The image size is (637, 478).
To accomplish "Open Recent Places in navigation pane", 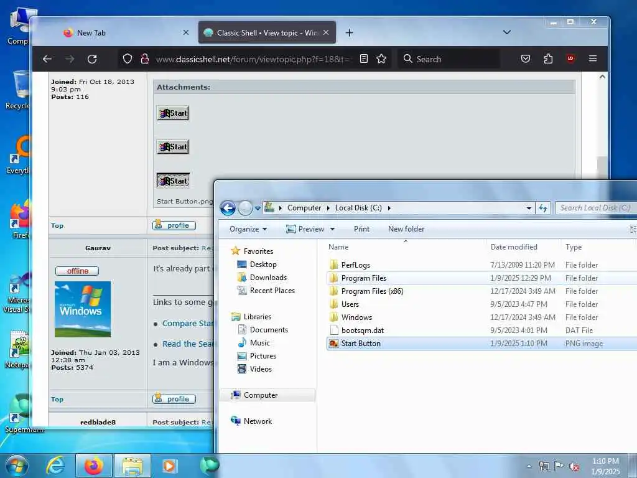I will coord(272,290).
